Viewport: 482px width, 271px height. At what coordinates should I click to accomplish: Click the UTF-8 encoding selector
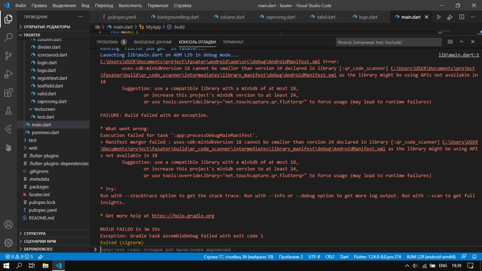(314, 257)
